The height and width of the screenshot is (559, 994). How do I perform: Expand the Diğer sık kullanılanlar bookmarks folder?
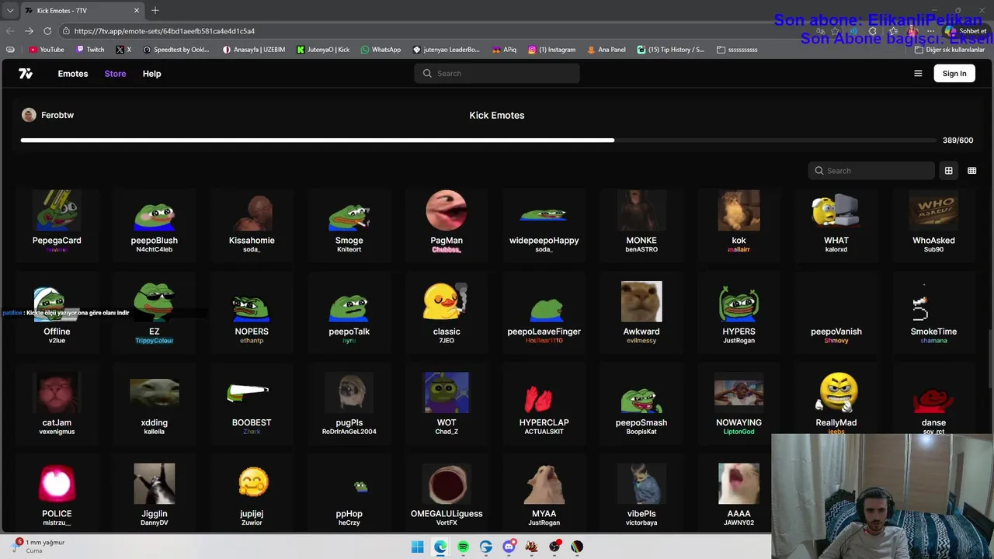950,50
